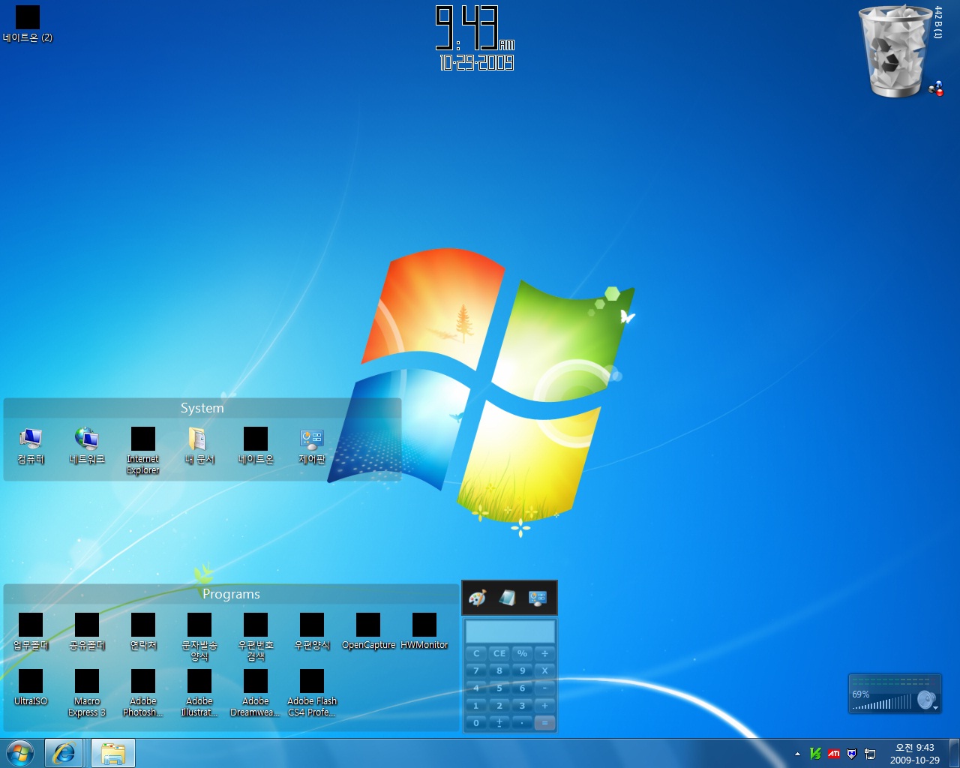Click the calculator display field
The width and height of the screenshot is (960, 768).
coord(510,631)
